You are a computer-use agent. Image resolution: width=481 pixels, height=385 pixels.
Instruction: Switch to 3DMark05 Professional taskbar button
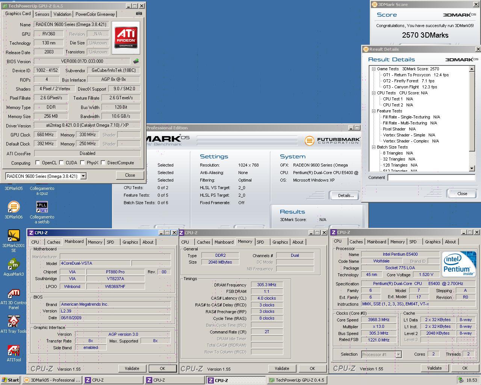point(52,380)
